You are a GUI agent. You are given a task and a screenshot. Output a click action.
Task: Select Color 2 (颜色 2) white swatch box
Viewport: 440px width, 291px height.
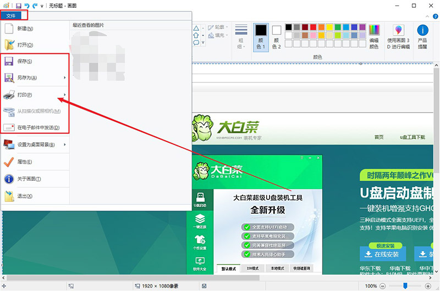tap(276, 31)
